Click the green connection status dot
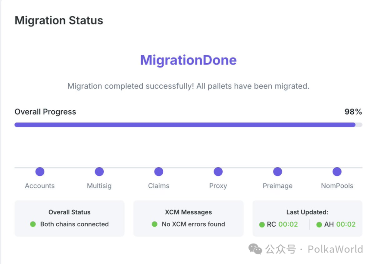 pyautogui.click(x=33, y=224)
